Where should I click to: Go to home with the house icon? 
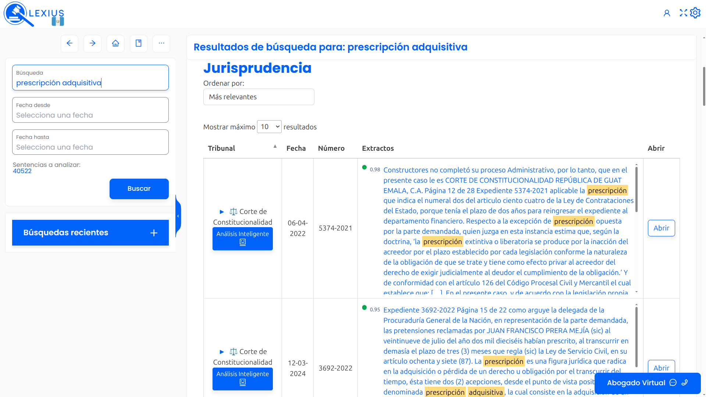tap(115, 43)
